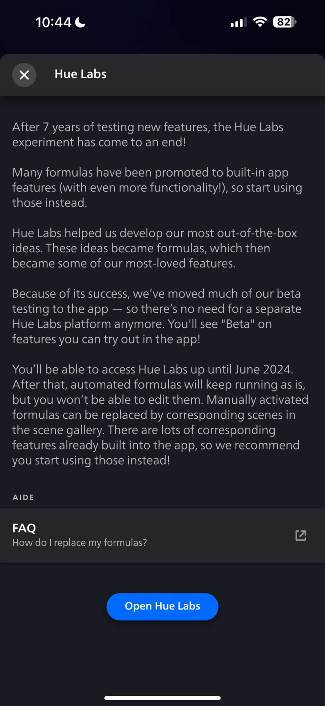This screenshot has height=706, width=325.
Task: Tap the cellular signal bars icon
Action: (238, 22)
